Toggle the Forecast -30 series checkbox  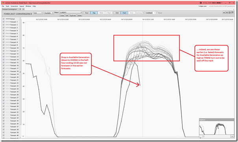point(4,106)
